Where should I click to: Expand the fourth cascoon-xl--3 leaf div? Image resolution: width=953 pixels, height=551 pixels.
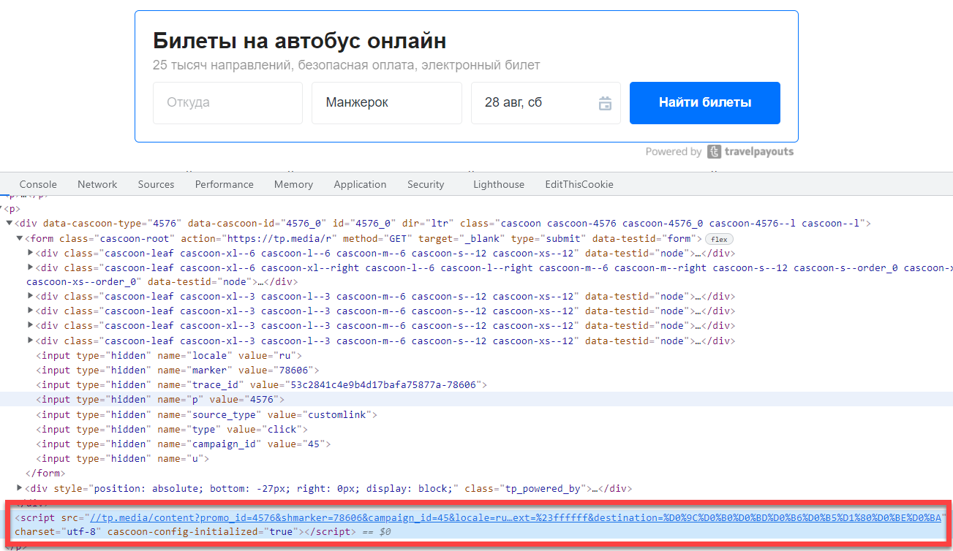tap(31, 341)
